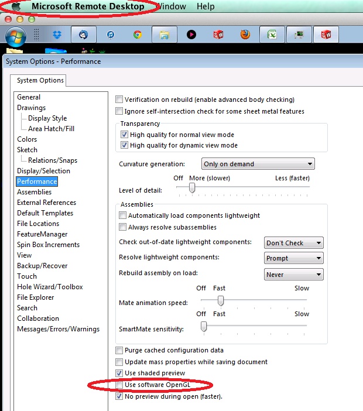363x411 pixels.
Task: Select General in the options tree
Action: click(29, 97)
